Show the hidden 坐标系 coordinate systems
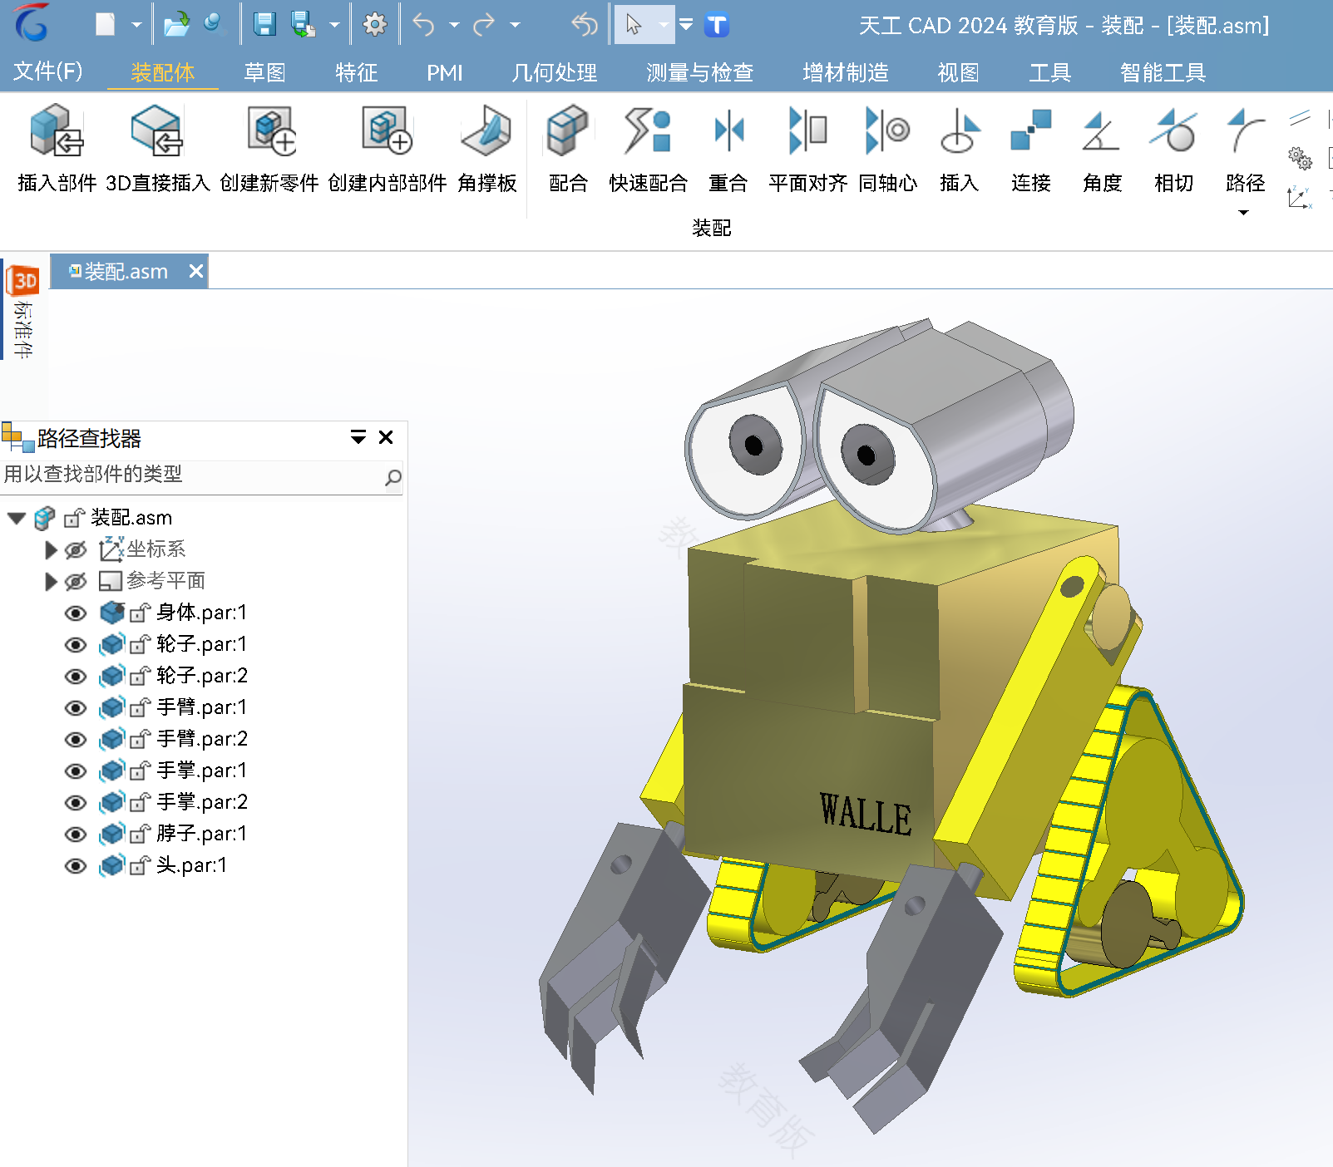The width and height of the screenshot is (1333, 1167). tap(76, 550)
